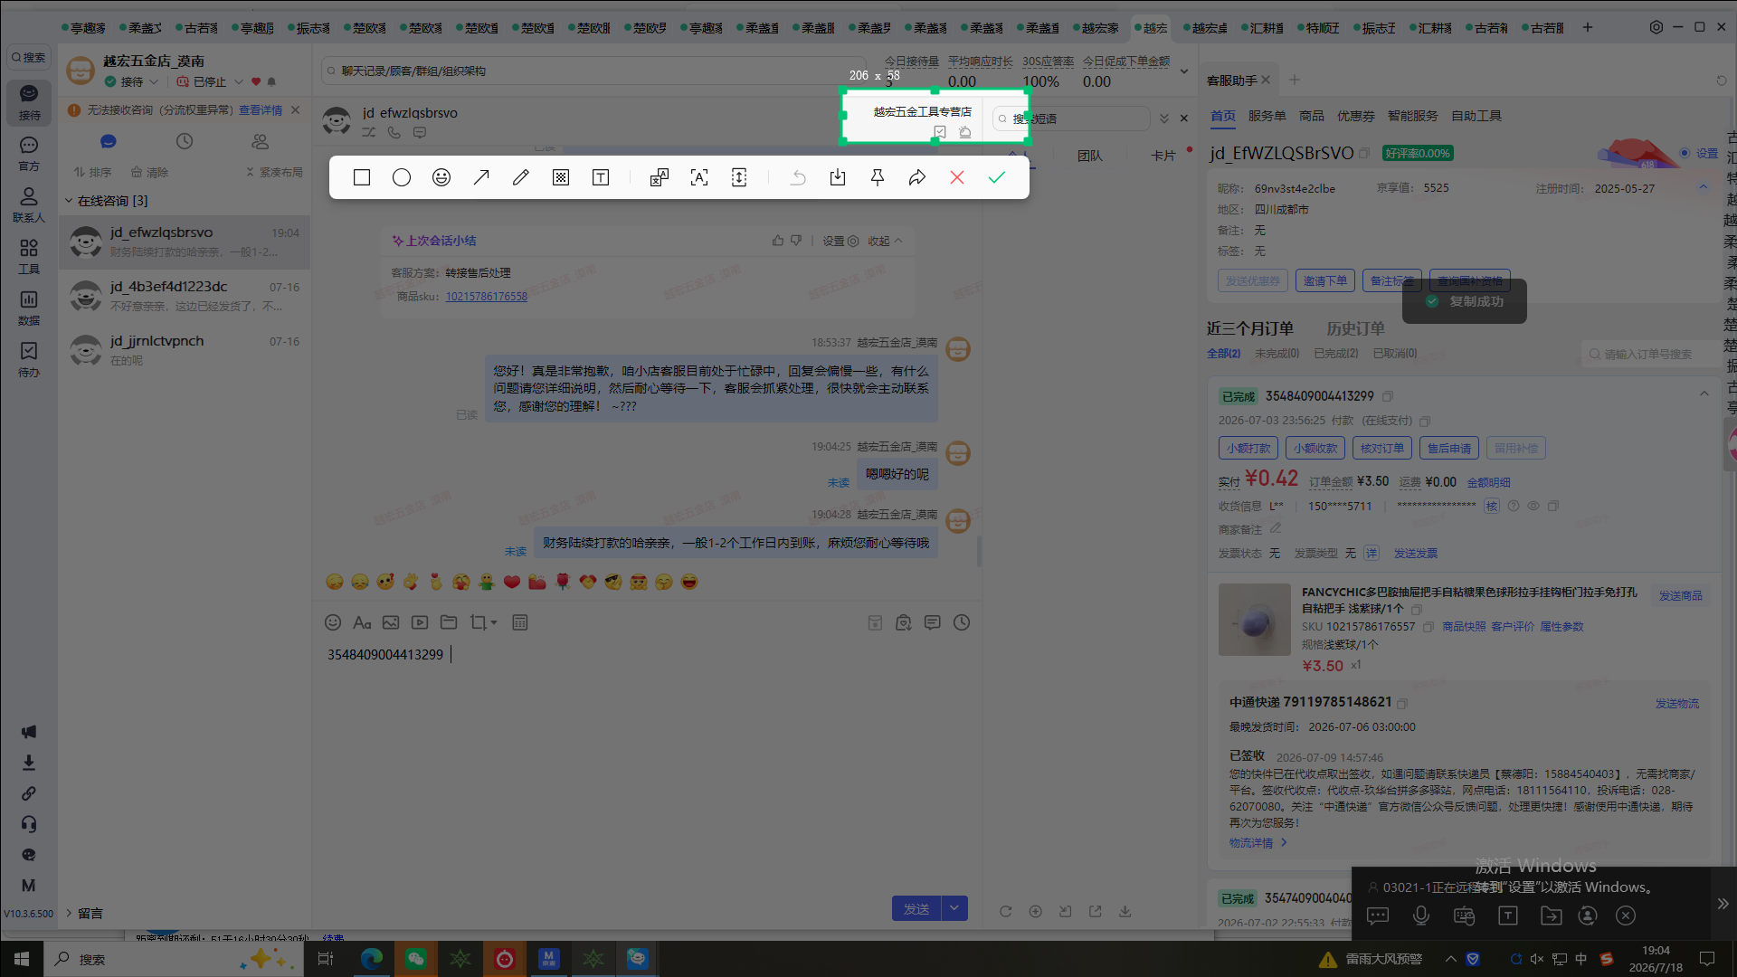
Task: Click the 查看详情 link in warning bar
Action: [x=261, y=110]
